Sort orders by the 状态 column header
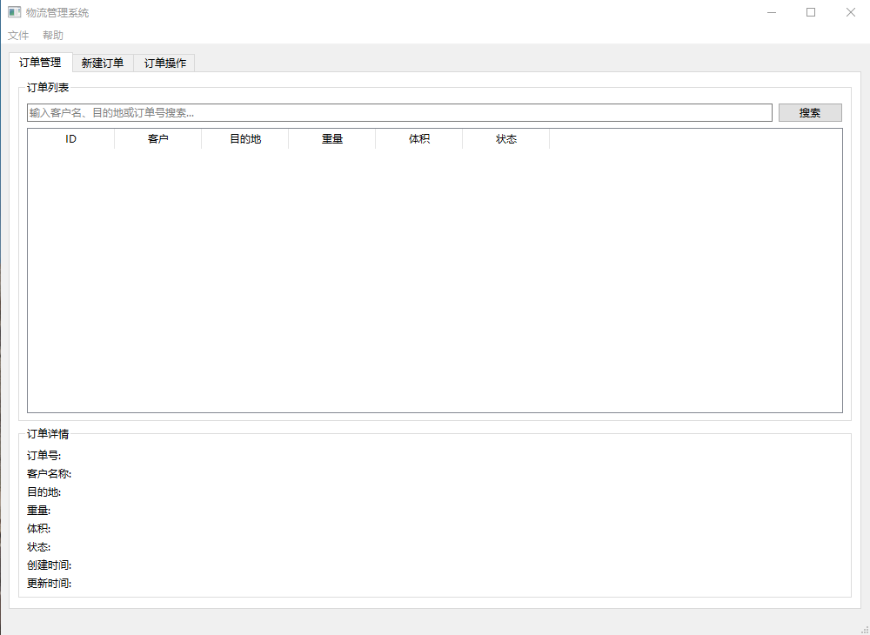The image size is (870, 635). [506, 139]
